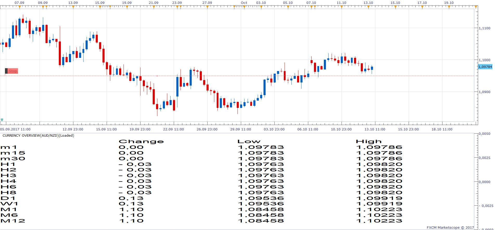Screen dimensions: 495x230
Task: Click the teal marker at chart bottom-left
Action: 2,120
